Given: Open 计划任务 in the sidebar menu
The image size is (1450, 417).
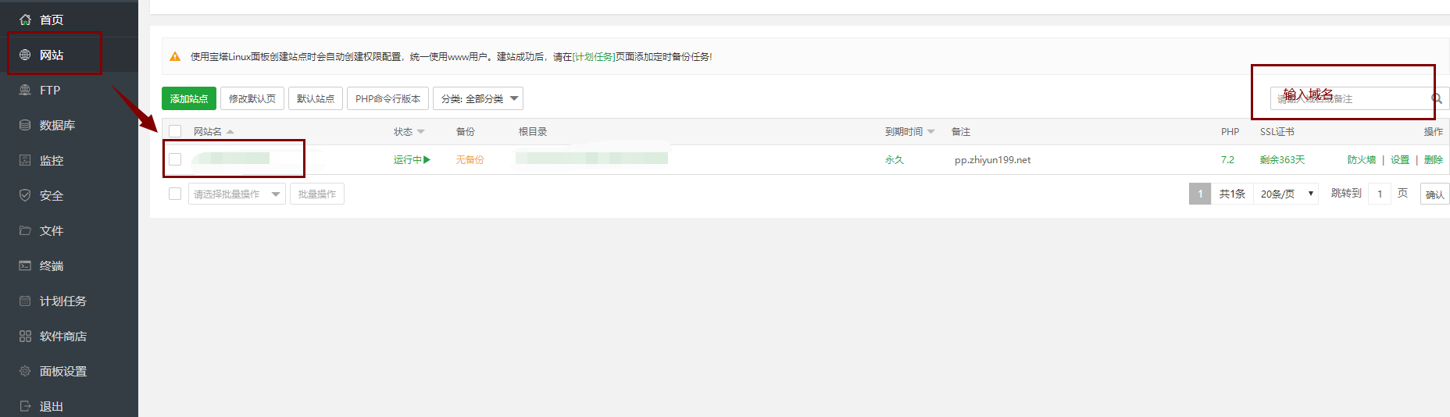Looking at the screenshot, I should pyautogui.click(x=62, y=301).
